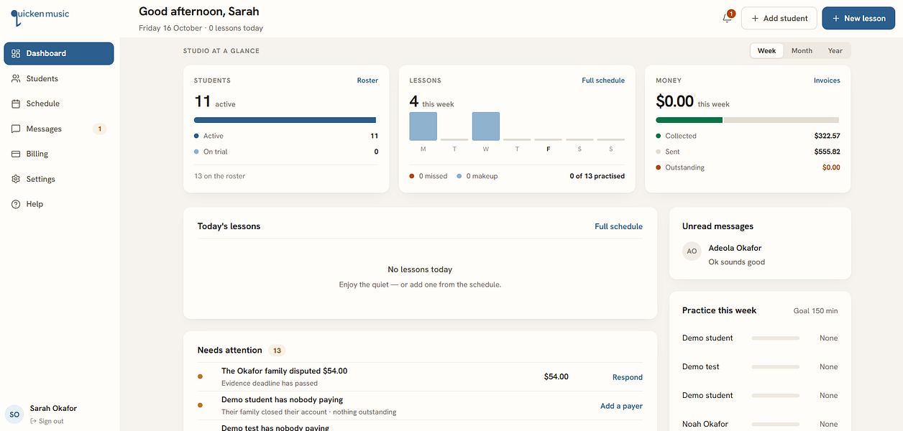This screenshot has height=431, width=903.
Task: Click the 0 of 13 practised text
Action: (597, 176)
